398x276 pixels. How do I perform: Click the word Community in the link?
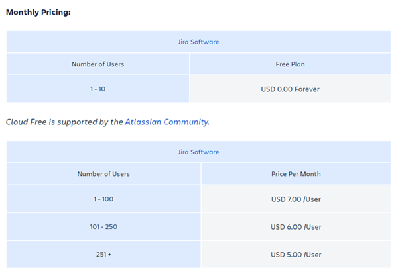186,122
